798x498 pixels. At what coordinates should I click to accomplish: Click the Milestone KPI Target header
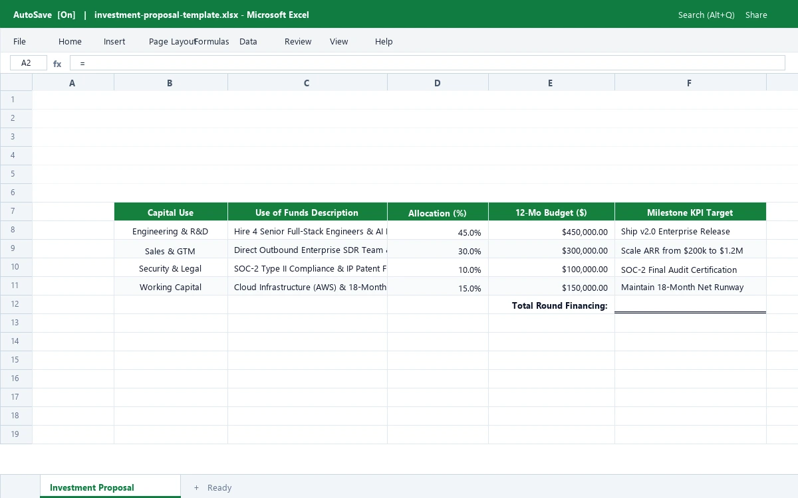coord(690,212)
